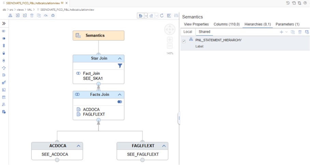This screenshot has height=165, width=310.
Task: Open the Parameters (1) tab
Action: pos(287,24)
